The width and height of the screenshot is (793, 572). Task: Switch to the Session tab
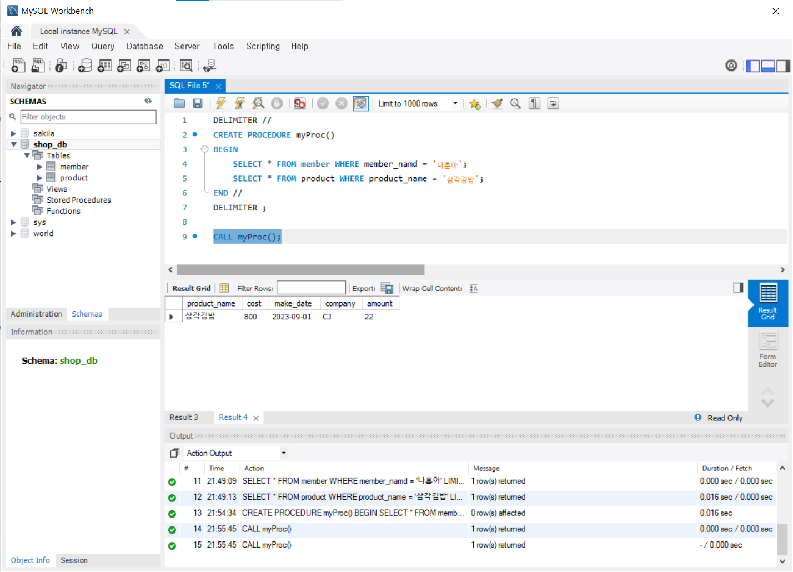74,560
